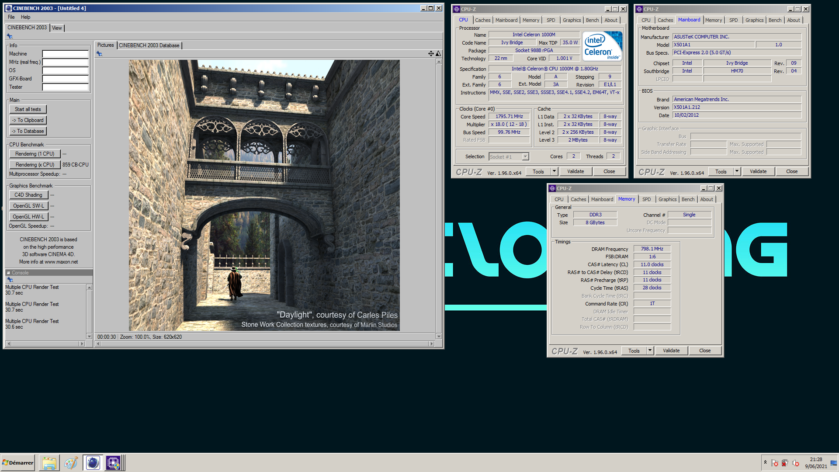
Task: Click the Machine input field
Action: (x=66, y=54)
